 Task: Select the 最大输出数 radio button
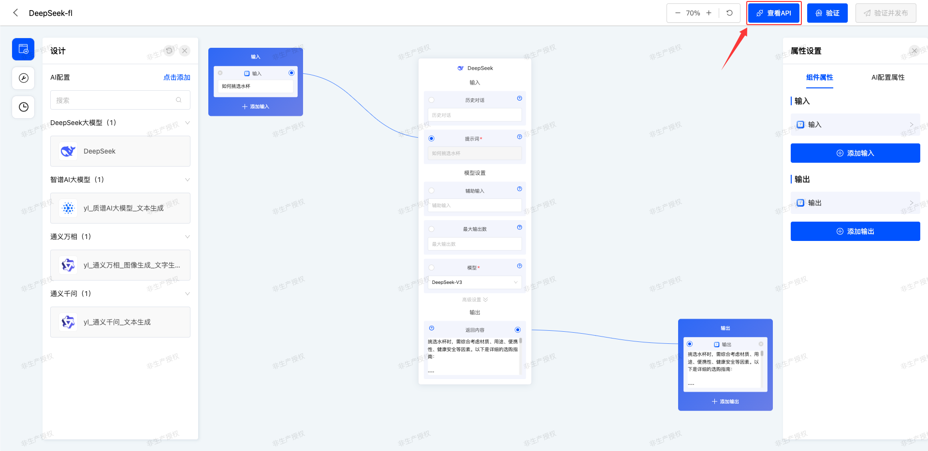(x=432, y=229)
